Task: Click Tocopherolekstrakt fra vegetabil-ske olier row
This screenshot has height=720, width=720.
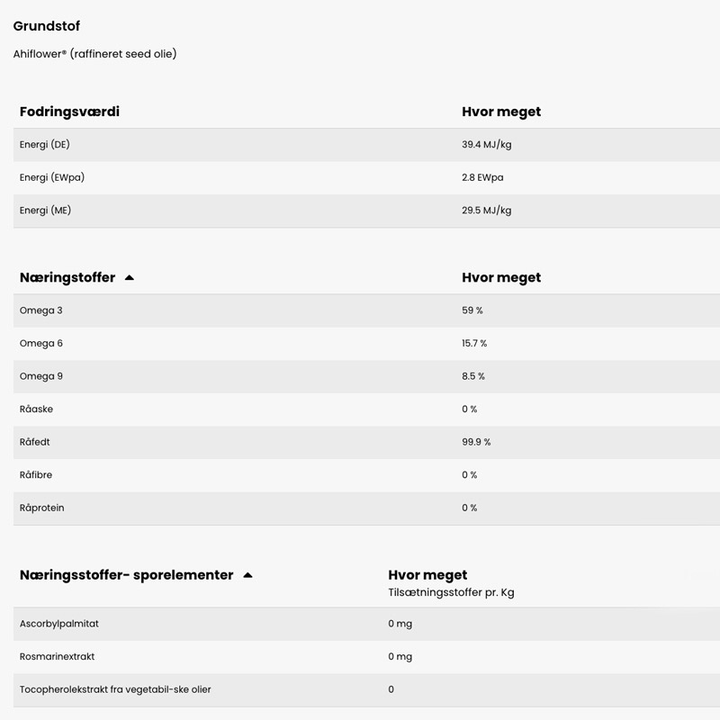Action: (366, 690)
